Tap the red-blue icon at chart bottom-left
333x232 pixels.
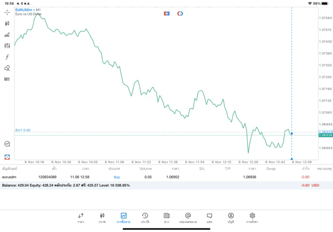7,157
